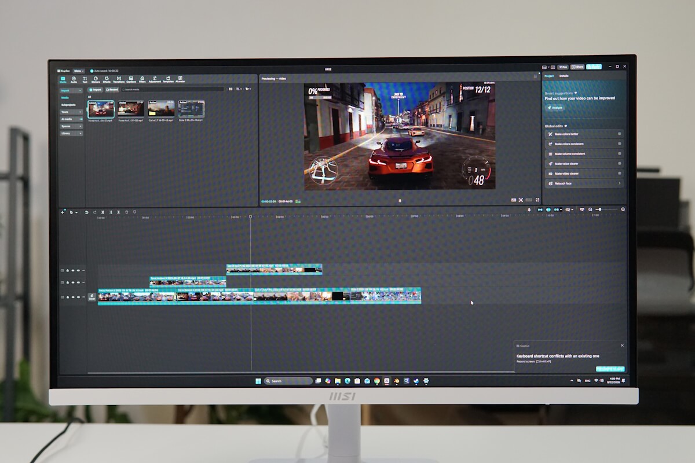695x463 pixels.
Task: Click the Analyze button under Smart suggestions
Action: click(x=554, y=108)
